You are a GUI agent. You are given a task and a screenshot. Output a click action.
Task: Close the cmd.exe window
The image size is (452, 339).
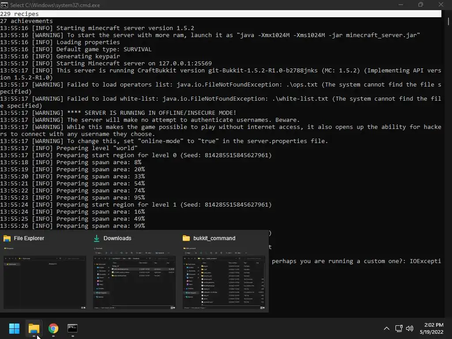[x=441, y=4]
